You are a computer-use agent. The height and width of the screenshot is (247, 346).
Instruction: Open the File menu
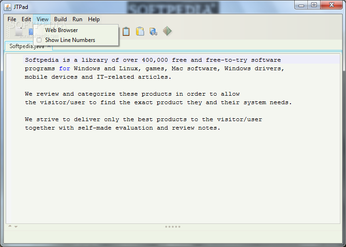click(12, 19)
